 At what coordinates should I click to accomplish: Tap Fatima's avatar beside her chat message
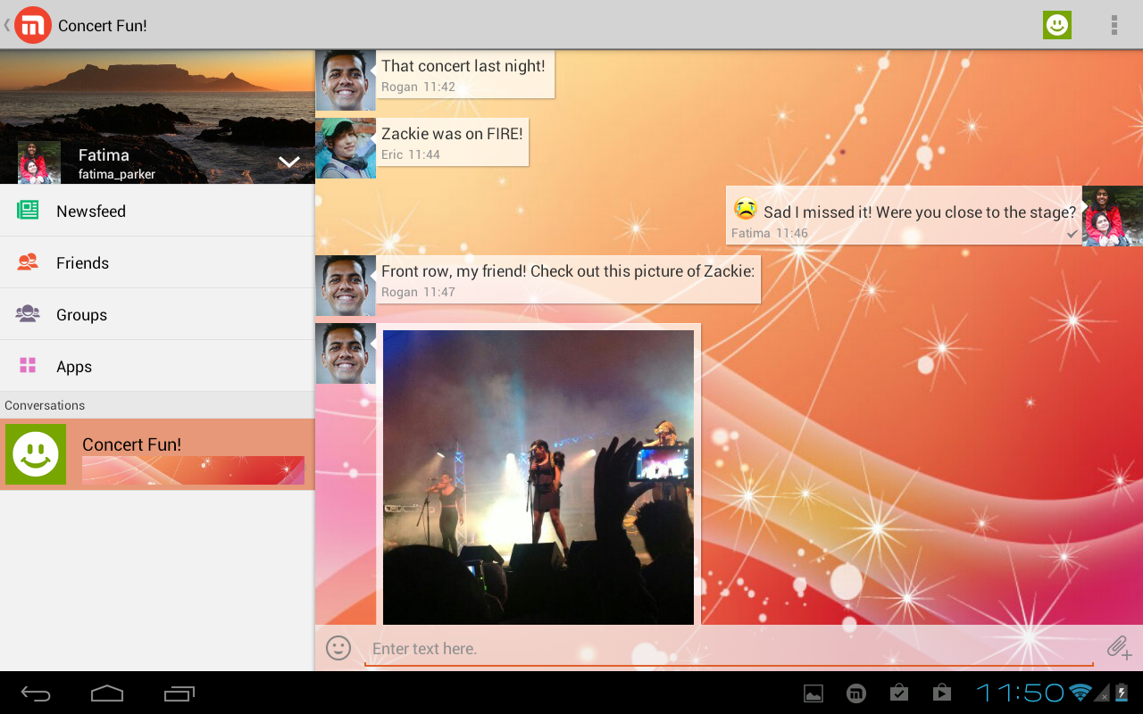[1113, 216]
